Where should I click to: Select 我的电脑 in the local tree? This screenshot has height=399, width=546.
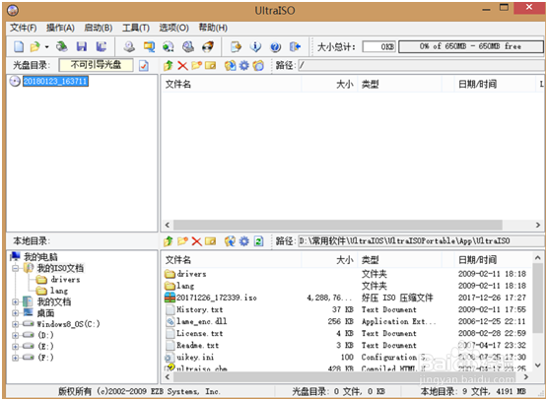40,257
